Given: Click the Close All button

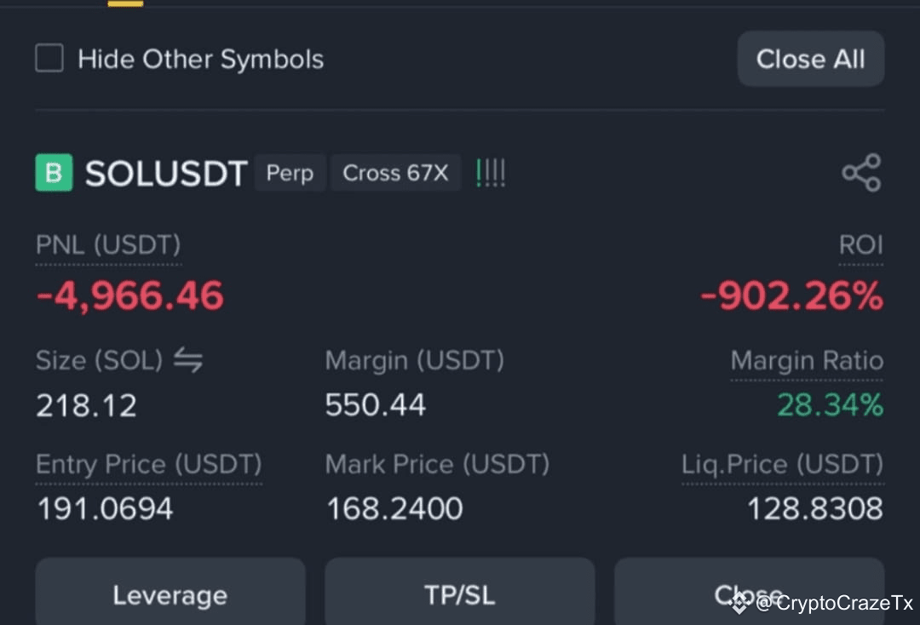Looking at the screenshot, I should pos(810,59).
